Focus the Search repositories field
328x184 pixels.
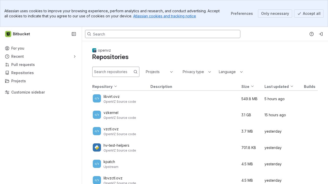(x=116, y=72)
